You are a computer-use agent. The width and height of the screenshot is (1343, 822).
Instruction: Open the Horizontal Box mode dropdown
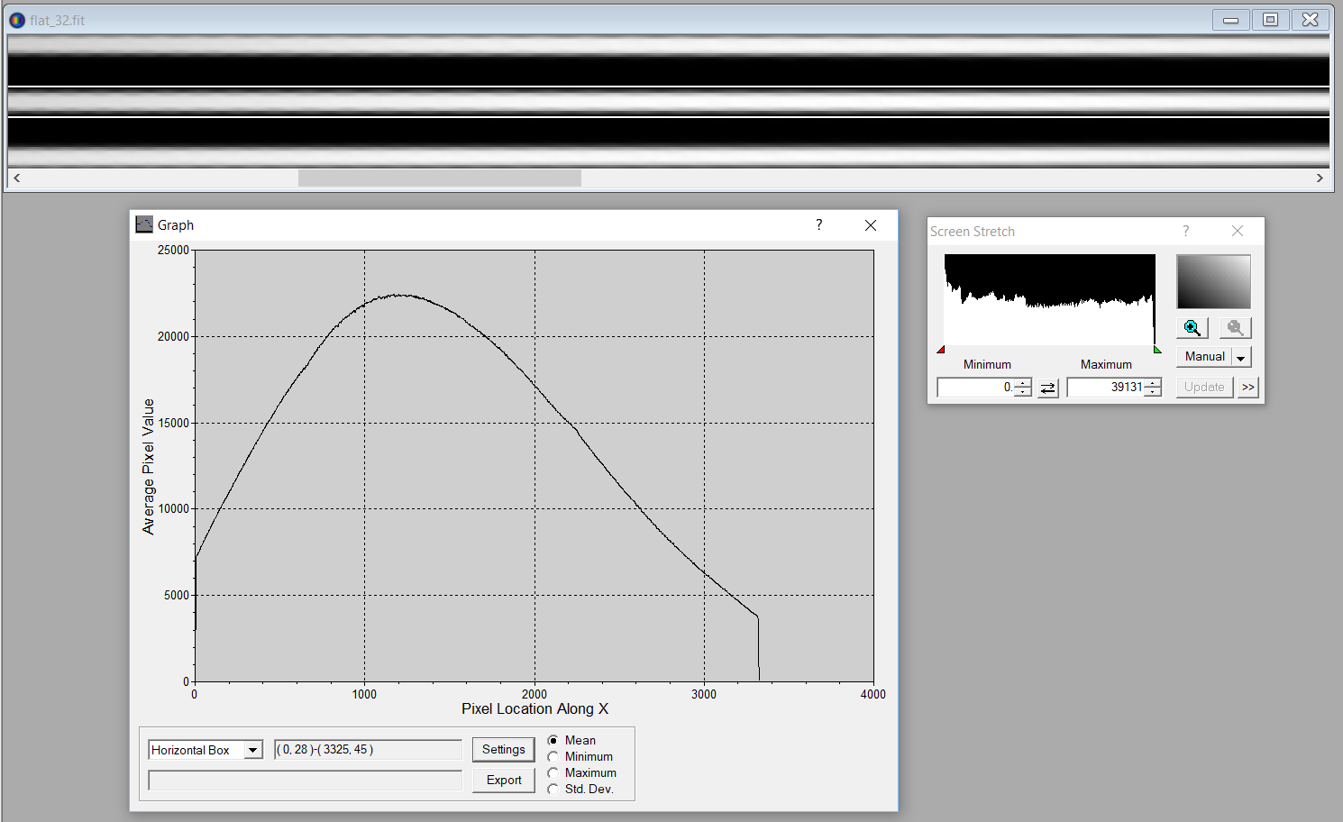tap(253, 750)
